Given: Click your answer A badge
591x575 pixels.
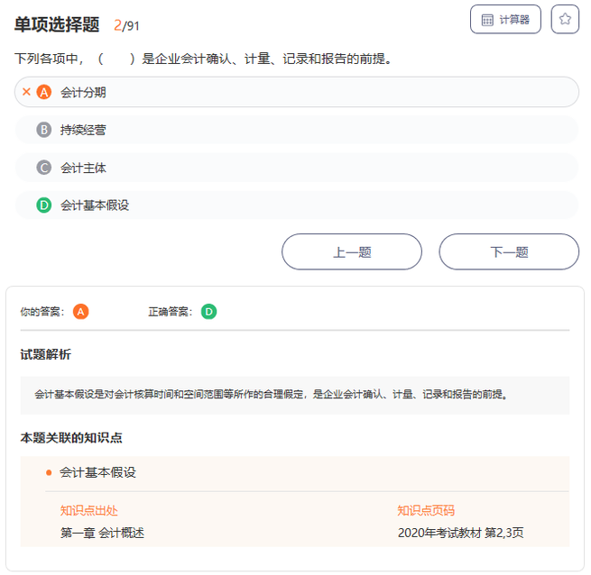Looking at the screenshot, I should (80, 312).
